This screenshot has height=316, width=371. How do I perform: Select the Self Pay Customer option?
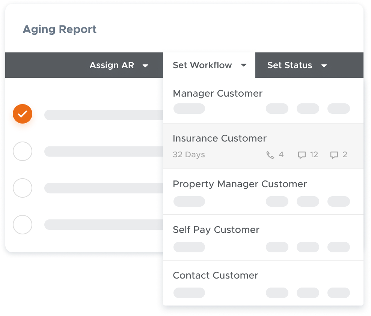coord(216,230)
